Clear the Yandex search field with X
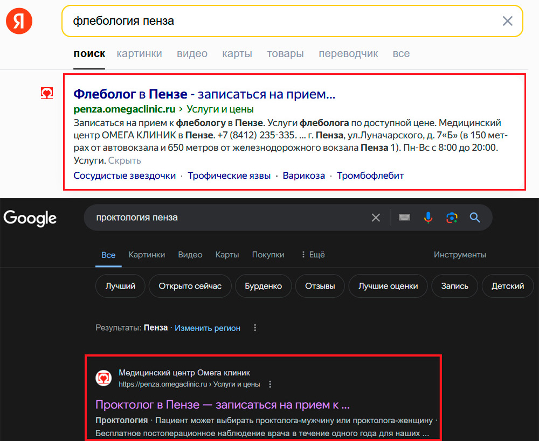This screenshot has height=441, width=539. [x=507, y=21]
